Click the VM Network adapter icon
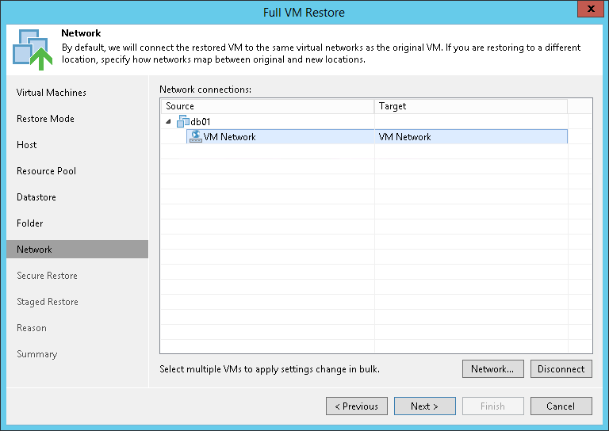Image resolution: width=609 pixels, height=431 pixels. pyautogui.click(x=196, y=136)
